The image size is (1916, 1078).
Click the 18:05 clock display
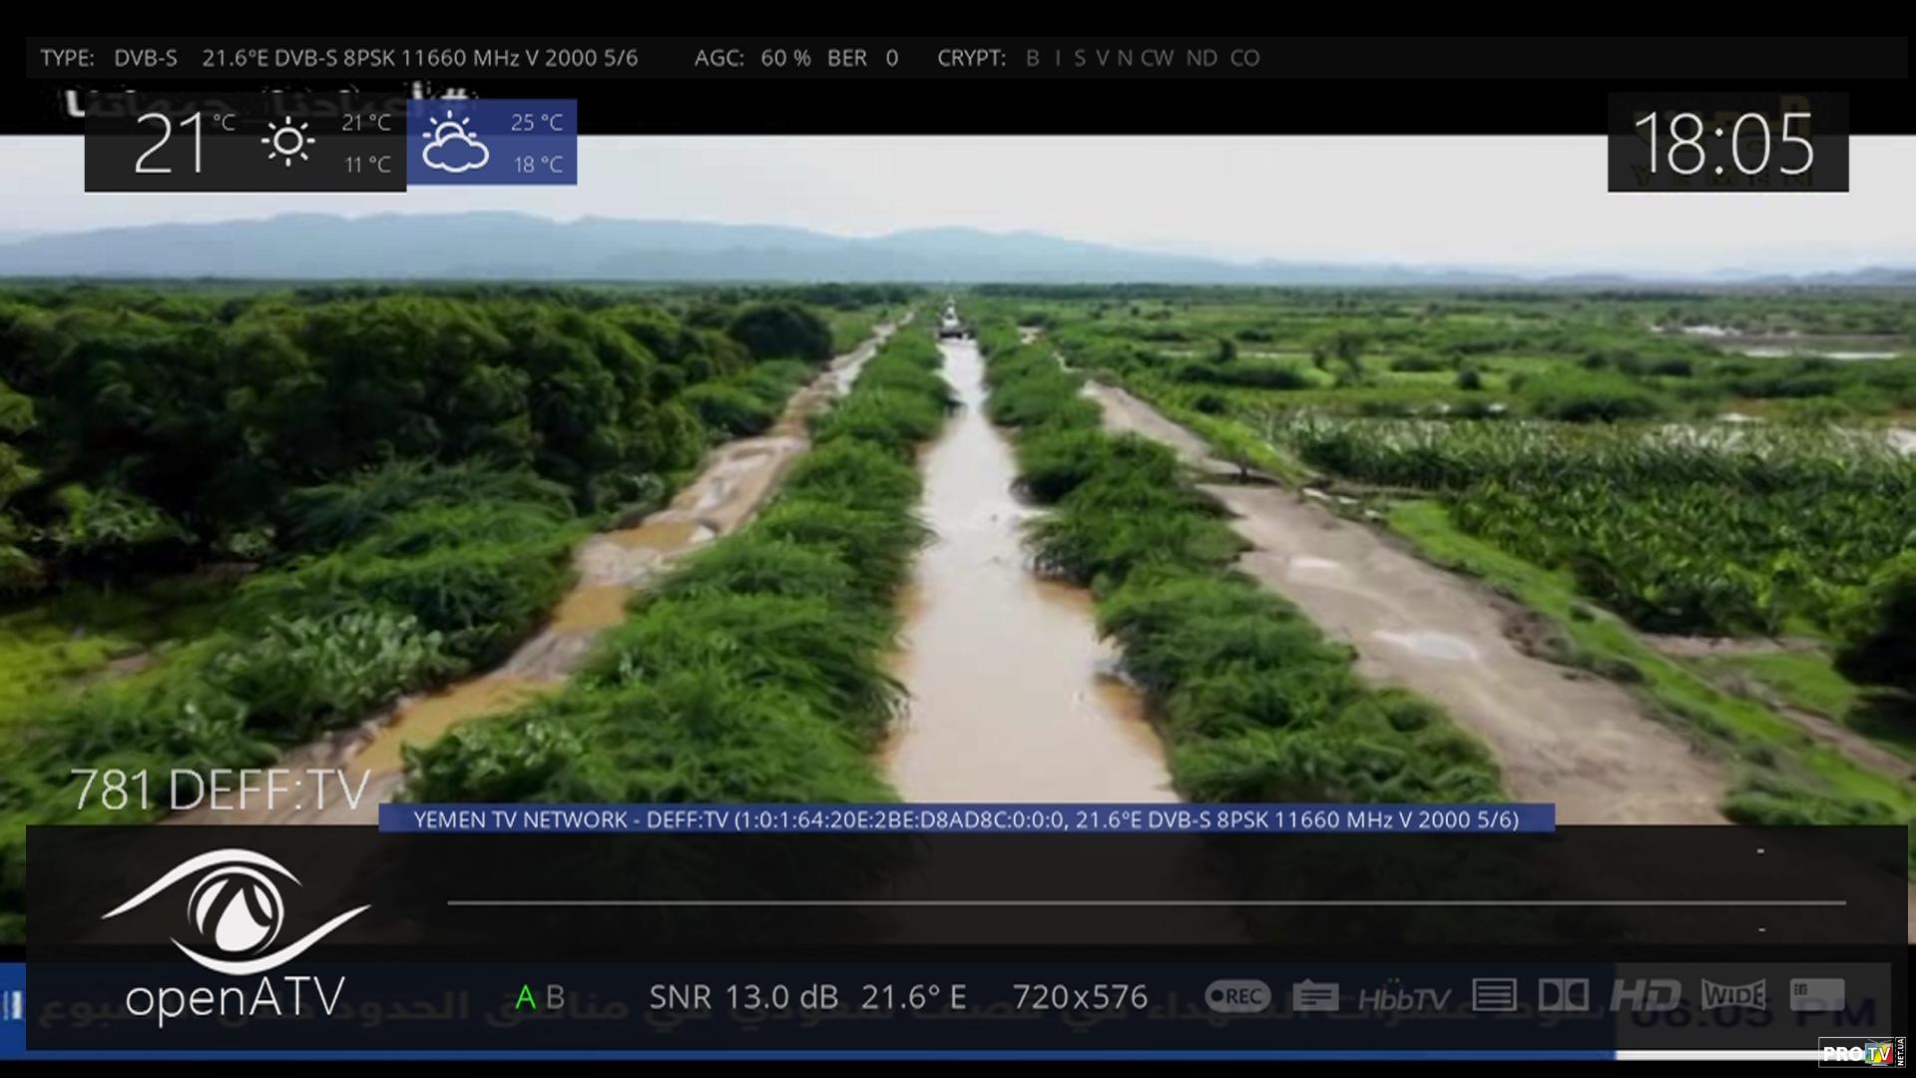click(x=1726, y=144)
